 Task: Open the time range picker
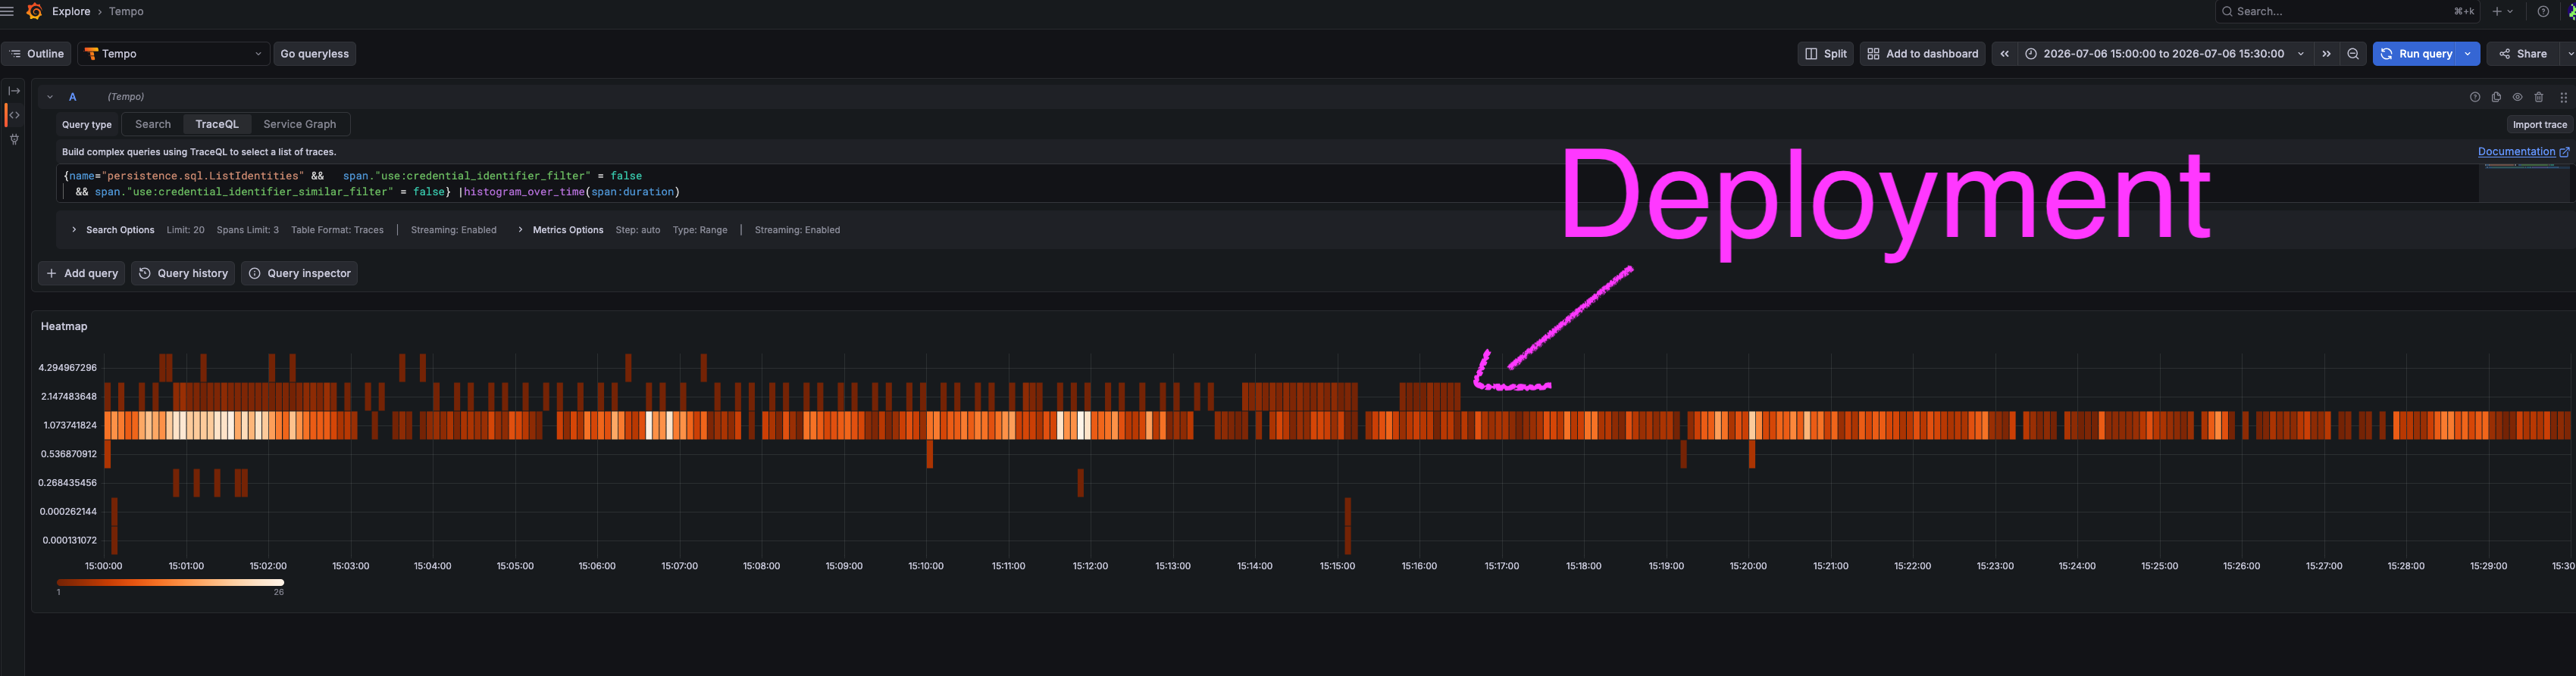(2165, 54)
